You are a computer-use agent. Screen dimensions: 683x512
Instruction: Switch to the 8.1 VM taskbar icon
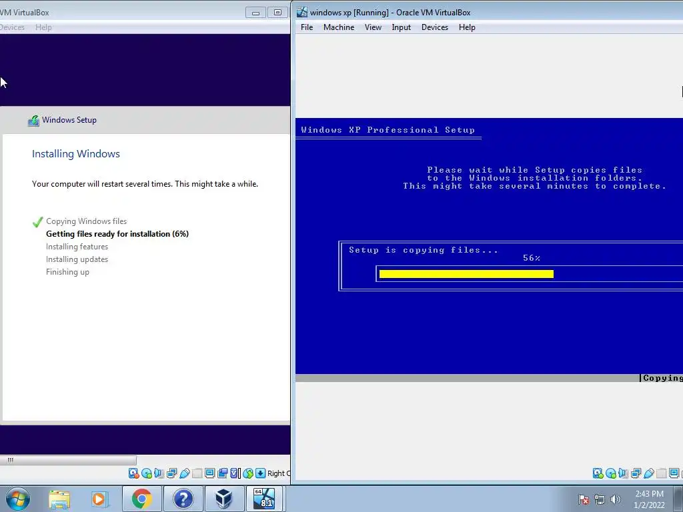coord(264,499)
